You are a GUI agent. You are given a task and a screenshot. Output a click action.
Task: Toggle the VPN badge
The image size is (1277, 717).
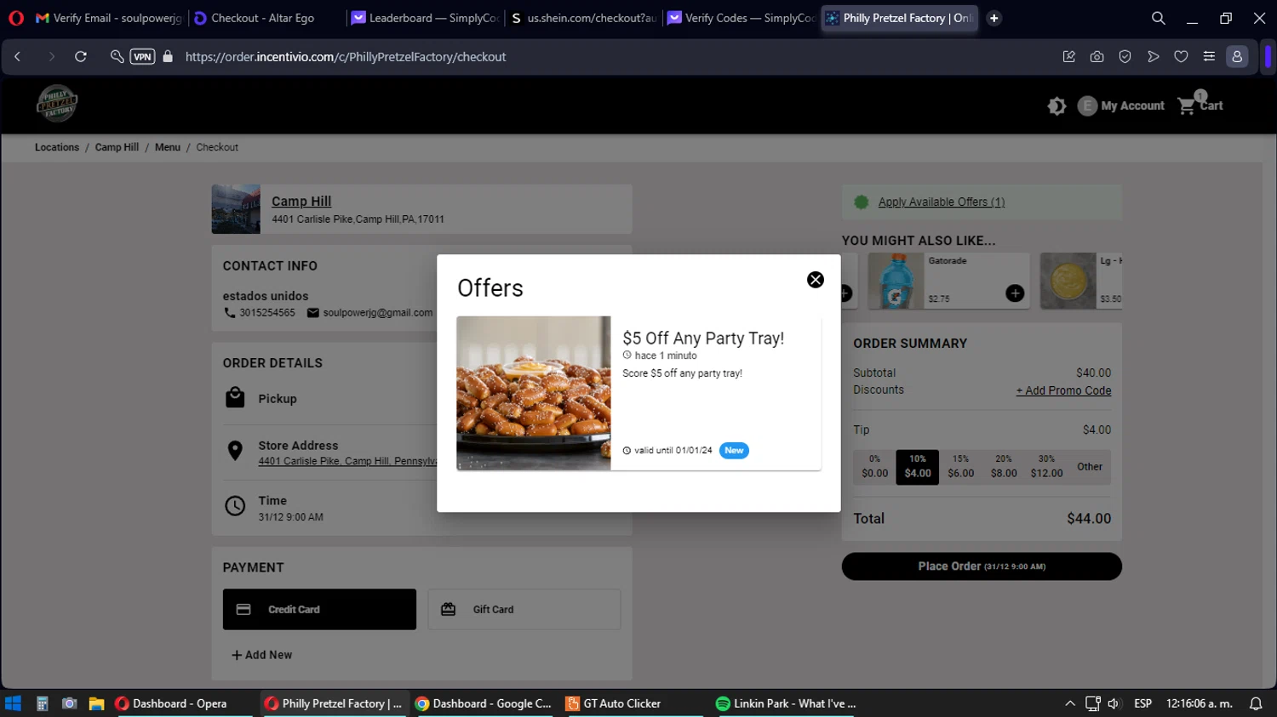(142, 57)
